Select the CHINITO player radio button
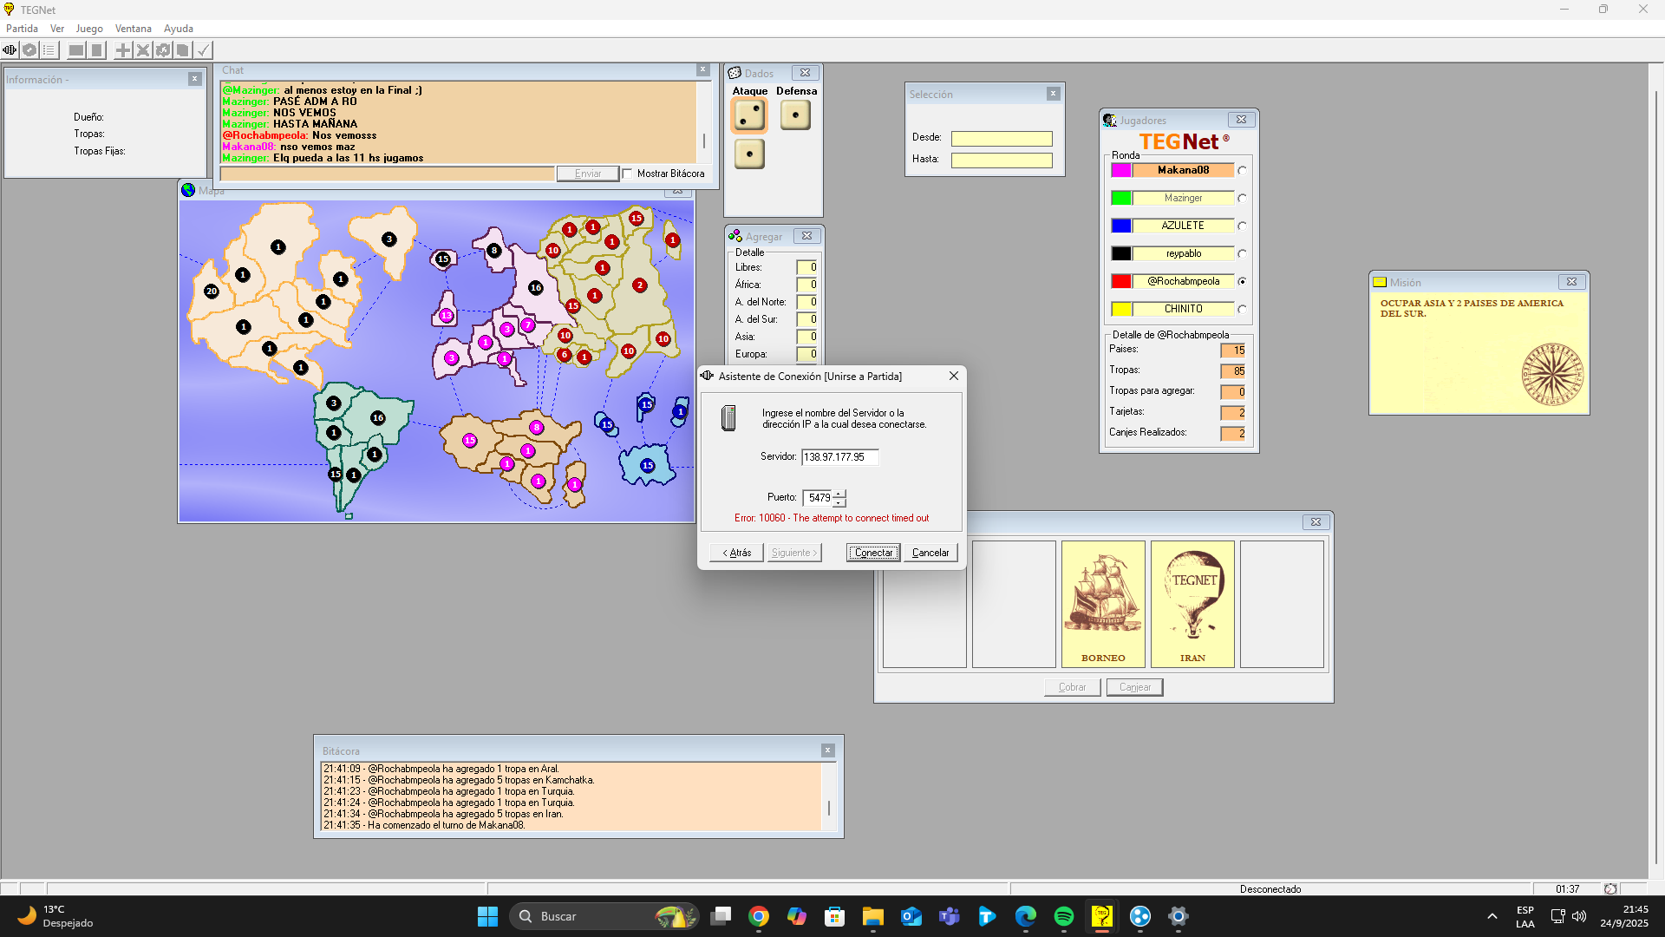Screen dimensions: 1665x937 [x=1242, y=309]
